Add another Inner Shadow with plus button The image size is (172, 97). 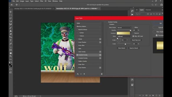tap(100, 42)
